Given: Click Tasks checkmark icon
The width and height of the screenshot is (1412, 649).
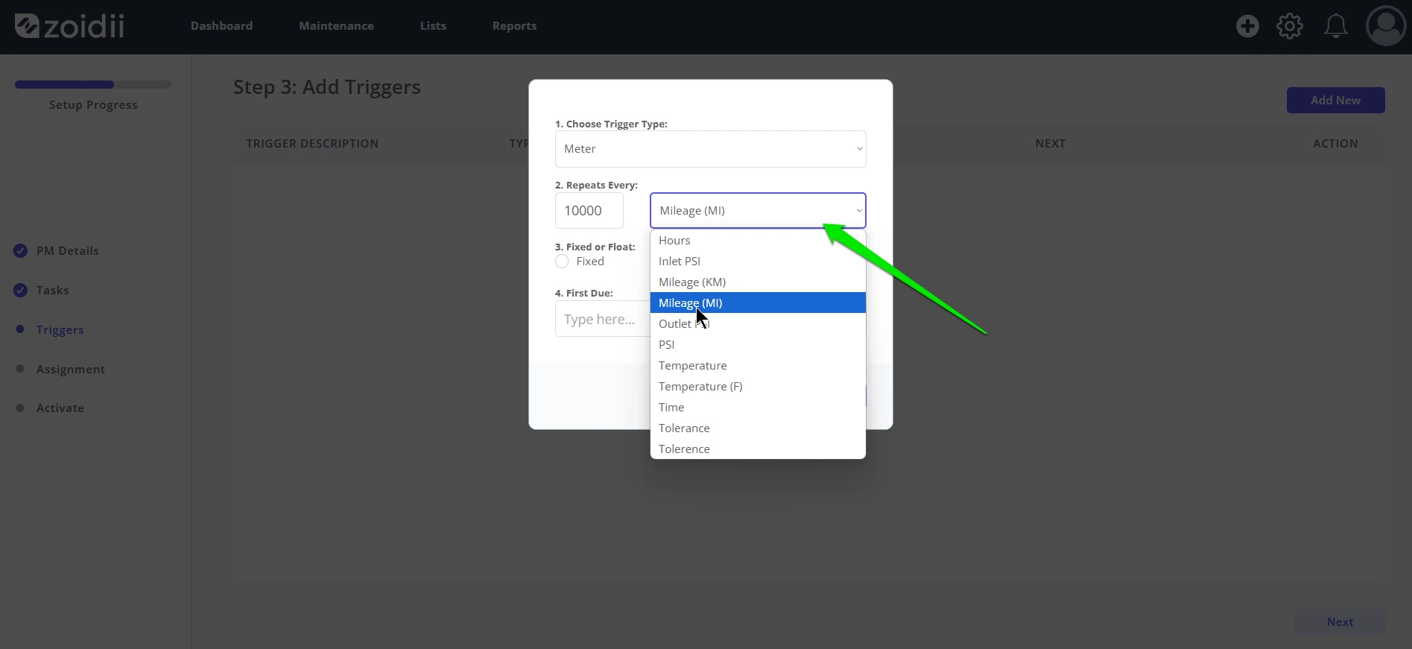Looking at the screenshot, I should coord(21,291).
